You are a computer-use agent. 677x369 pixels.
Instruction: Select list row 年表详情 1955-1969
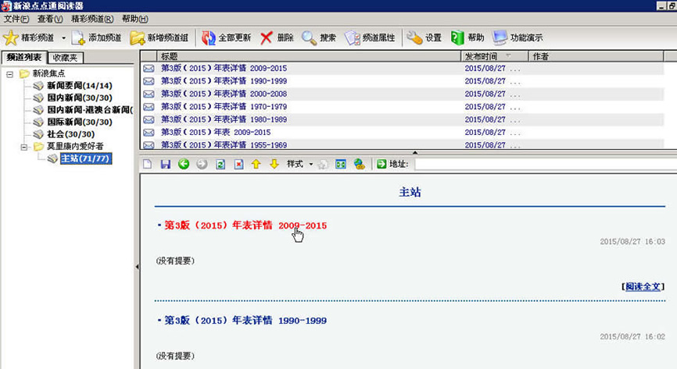tap(403, 144)
